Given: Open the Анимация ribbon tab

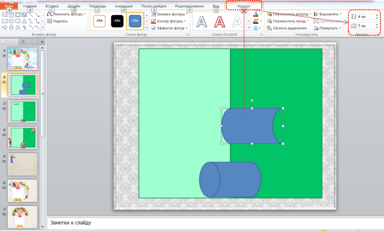Looking at the screenshot, I should coord(123,6).
